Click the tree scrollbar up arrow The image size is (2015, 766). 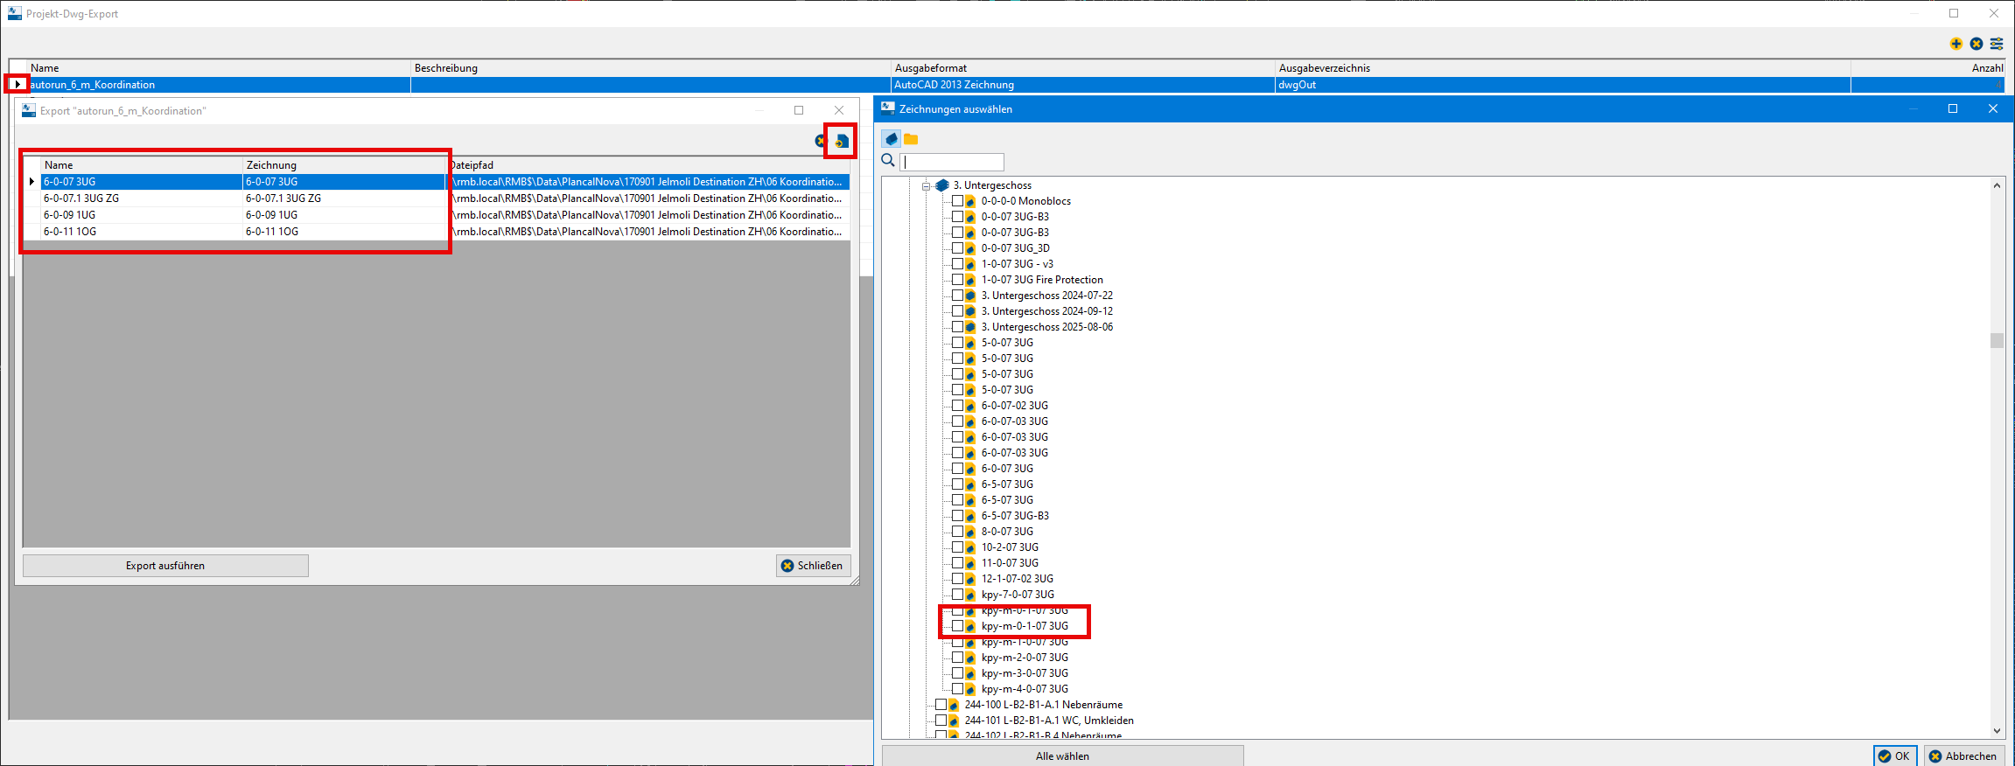click(1997, 185)
